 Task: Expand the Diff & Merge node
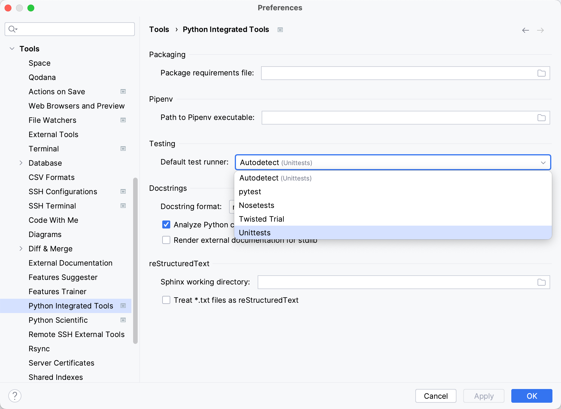coord(21,248)
